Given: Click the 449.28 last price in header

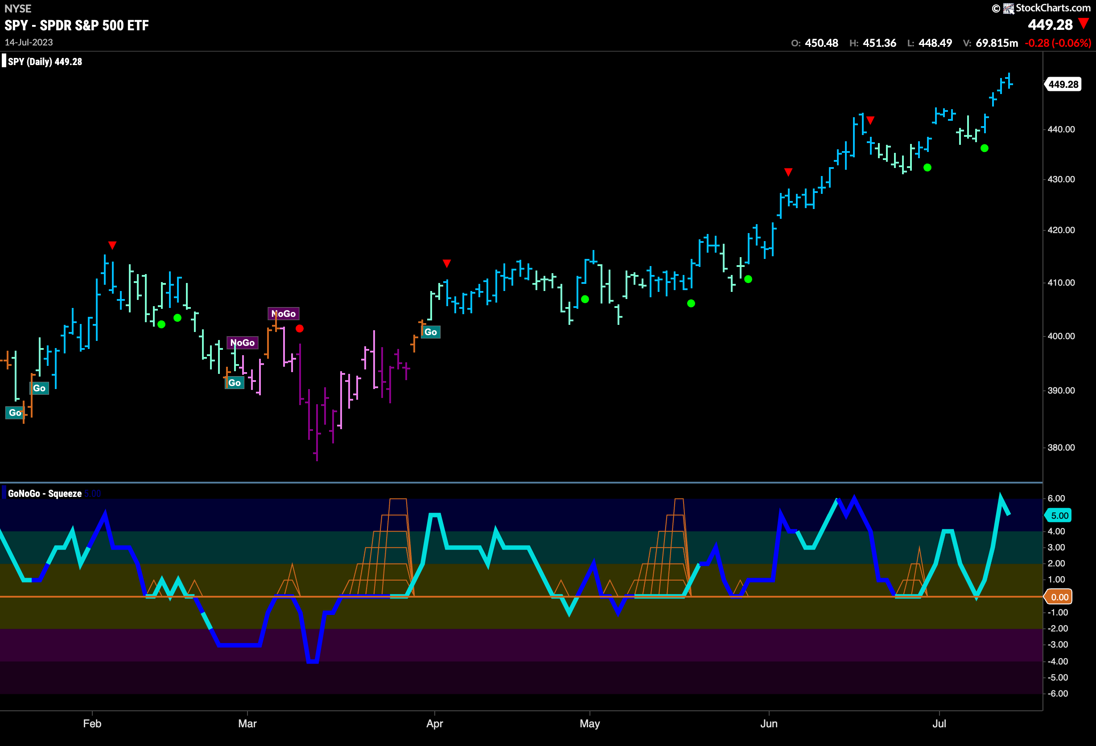Looking at the screenshot, I should coord(1050,25).
